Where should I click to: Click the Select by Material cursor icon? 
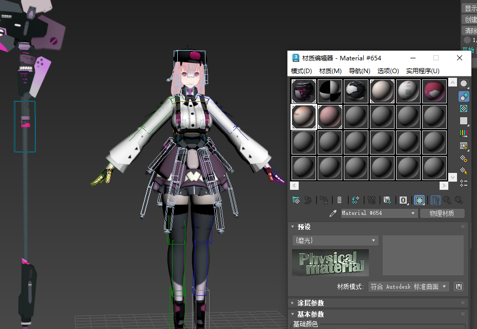(464, 170)
